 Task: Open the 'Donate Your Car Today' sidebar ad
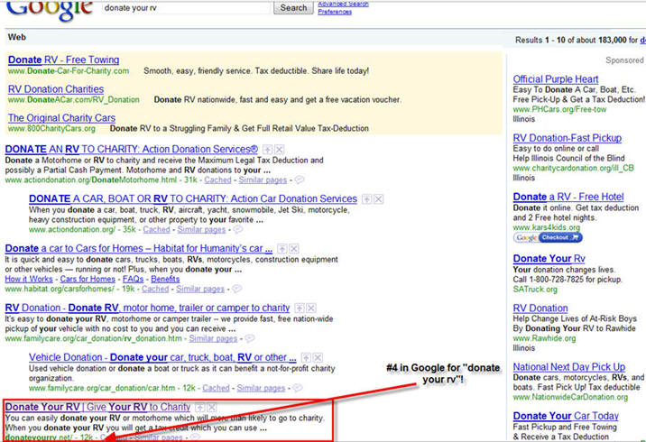tap(566, 416)
